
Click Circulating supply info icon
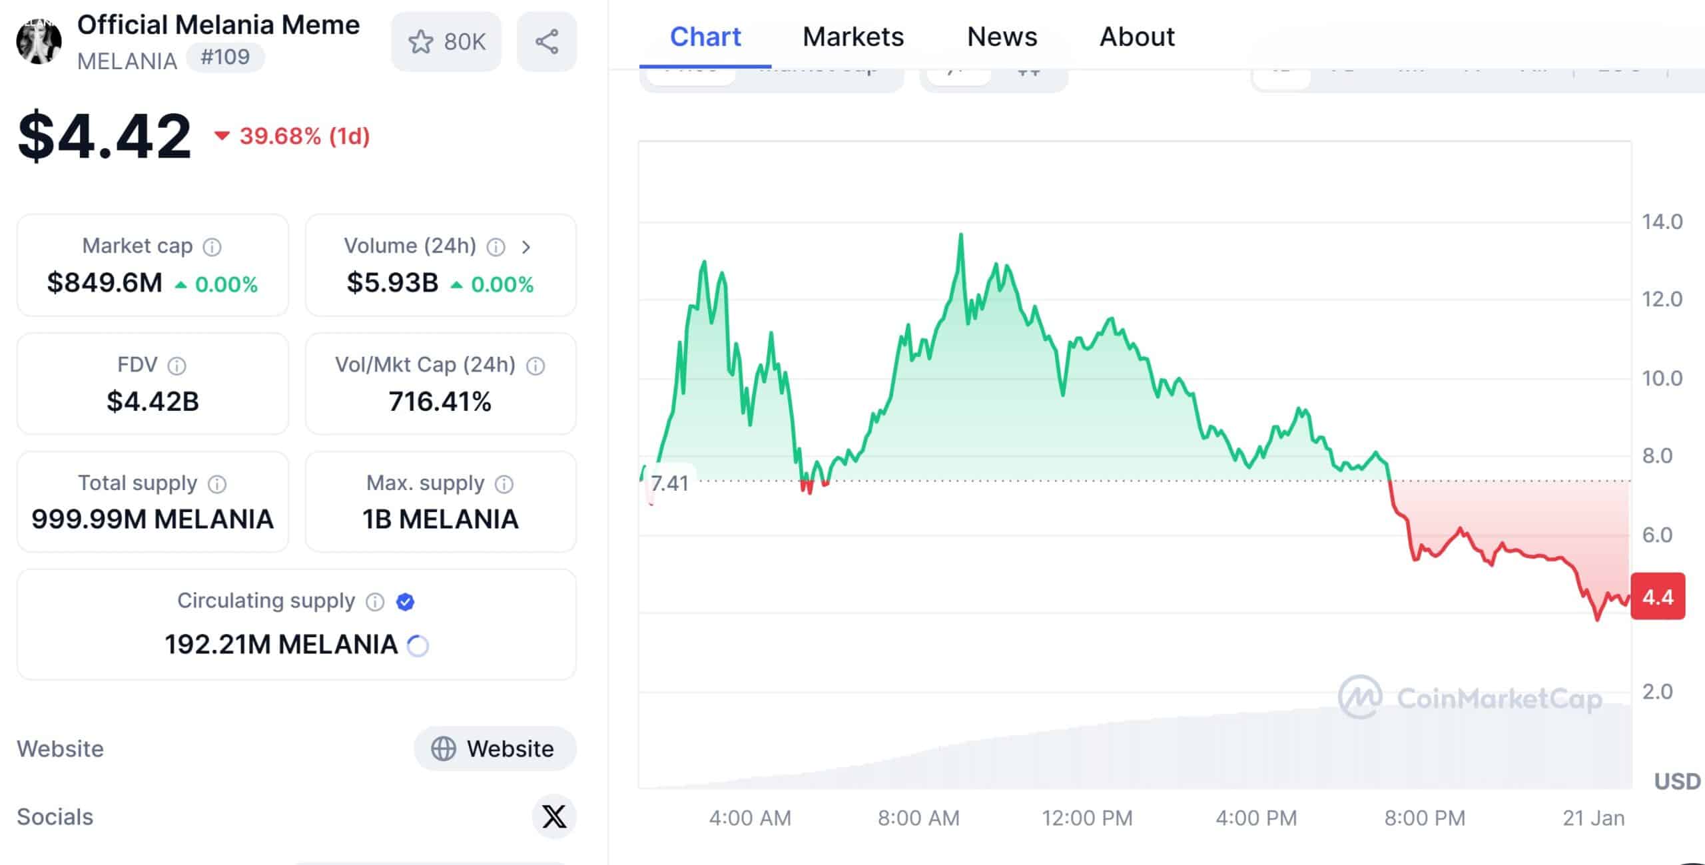point(375,602)
